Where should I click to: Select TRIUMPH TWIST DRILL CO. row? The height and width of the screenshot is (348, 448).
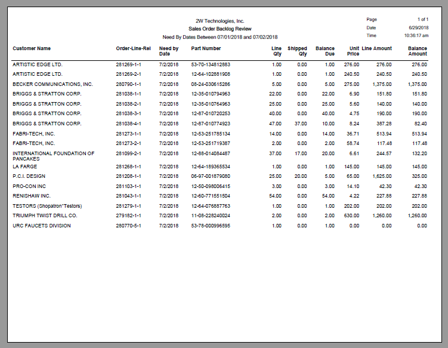pyautogui.click(x=45, y=215)
